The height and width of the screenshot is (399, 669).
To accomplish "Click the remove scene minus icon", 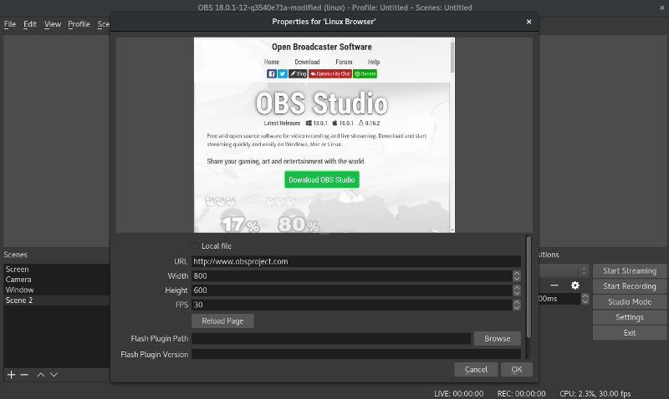I will click(24, 375).
